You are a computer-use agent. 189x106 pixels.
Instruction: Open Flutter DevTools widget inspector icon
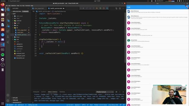107,8
